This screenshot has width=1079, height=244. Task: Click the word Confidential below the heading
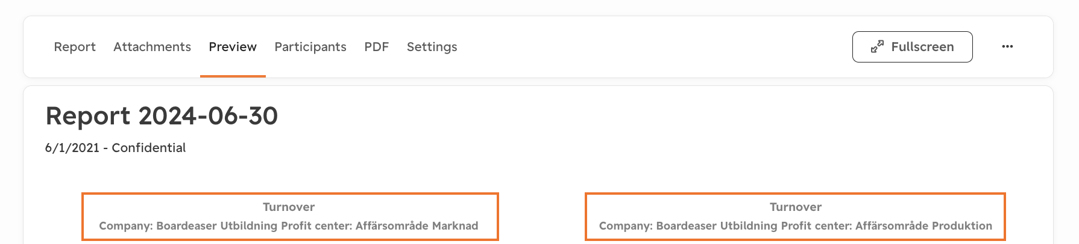(148, 148)
